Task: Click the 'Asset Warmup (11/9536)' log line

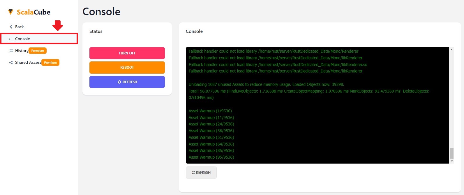Action: [x=211, y=118]
